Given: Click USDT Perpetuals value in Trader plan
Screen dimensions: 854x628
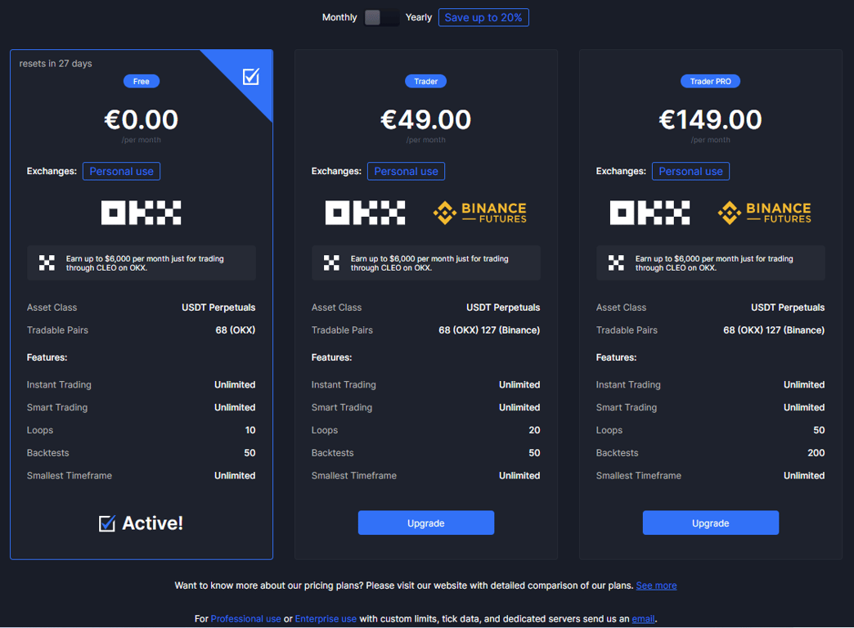Looking at the screenshot, I should tap(503, 307).
